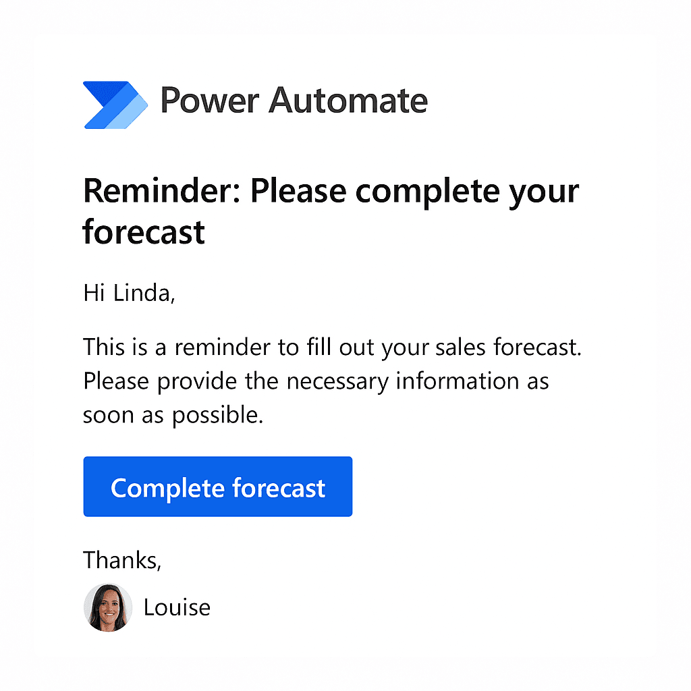Click the sender name "Louise"
Image resolution: width=691 pixels, height=691 pixels.
click(x=177, y=607)
